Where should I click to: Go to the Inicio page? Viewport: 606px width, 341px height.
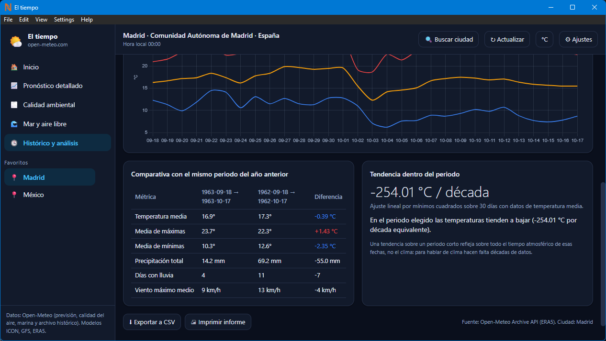(x=57, y=67)
